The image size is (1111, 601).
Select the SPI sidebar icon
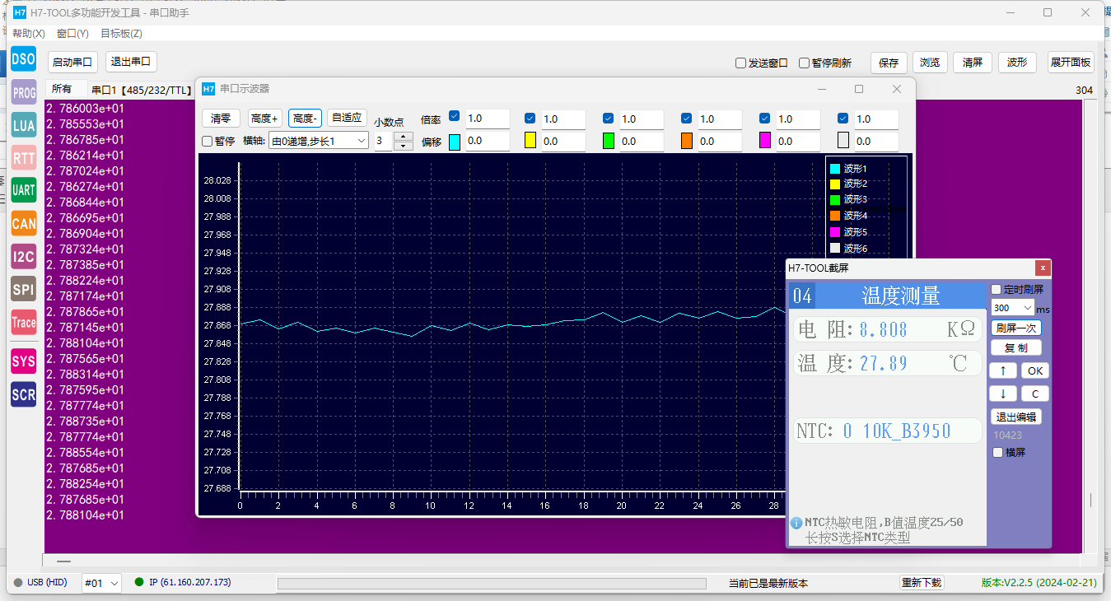(x=23, y=289)
